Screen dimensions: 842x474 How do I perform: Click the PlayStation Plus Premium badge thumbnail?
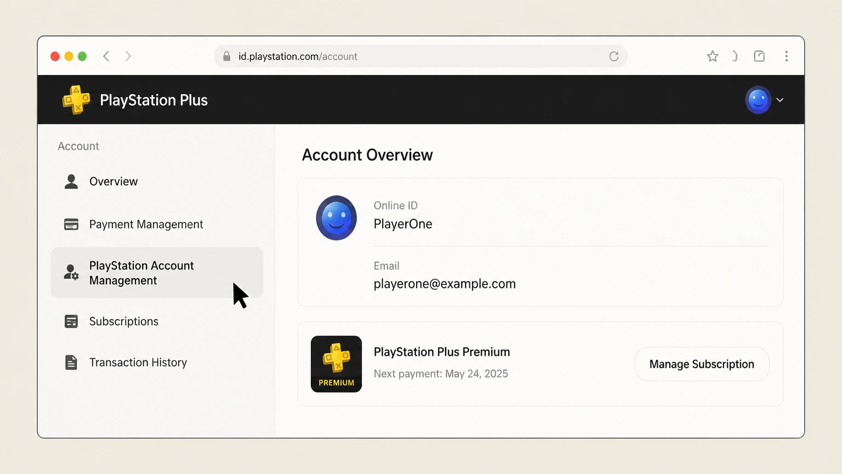tap(336, 364)
